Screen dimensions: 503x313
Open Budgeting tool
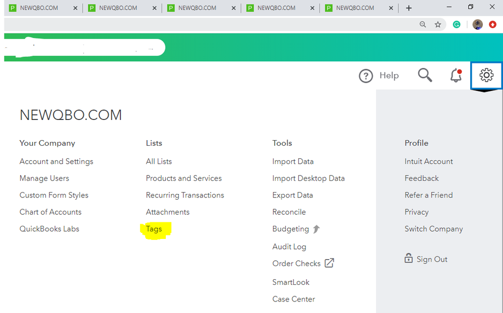coord(291,229)
